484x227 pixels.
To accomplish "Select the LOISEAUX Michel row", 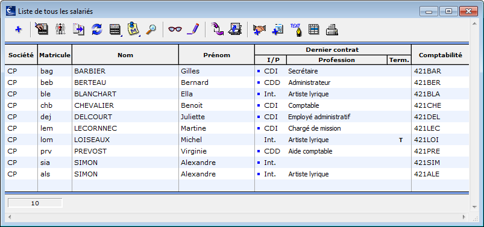I will (x=237, y=140).
